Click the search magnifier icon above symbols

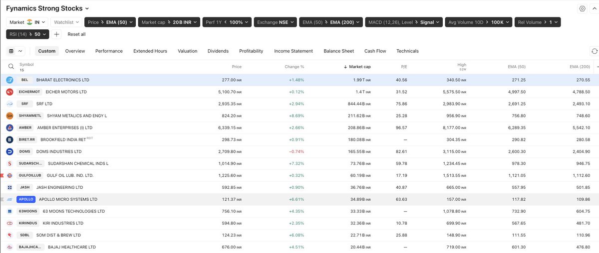(x=10, y=66)
